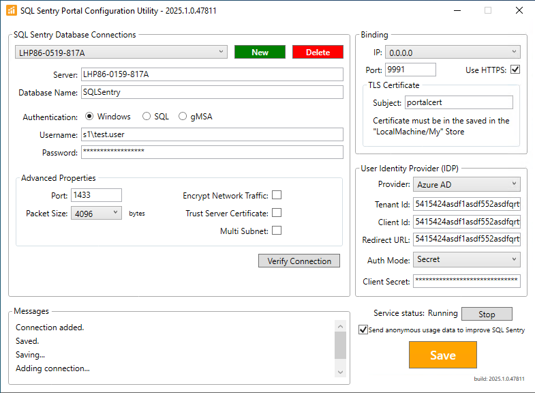Image resolution: width=535 pixels, height=393 pixels.
Task: Click the orange Save button
Action: (442, 355)
